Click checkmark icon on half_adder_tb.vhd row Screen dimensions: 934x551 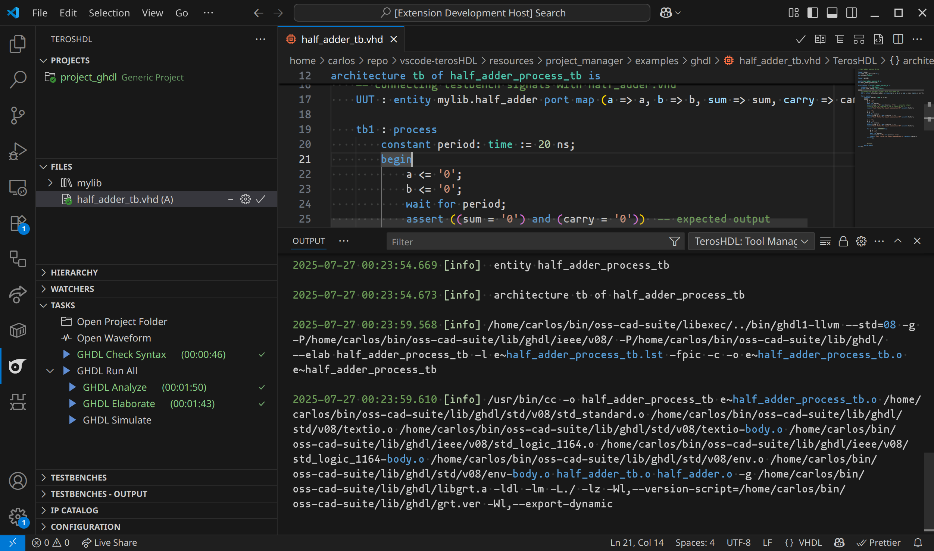[260, 199]
